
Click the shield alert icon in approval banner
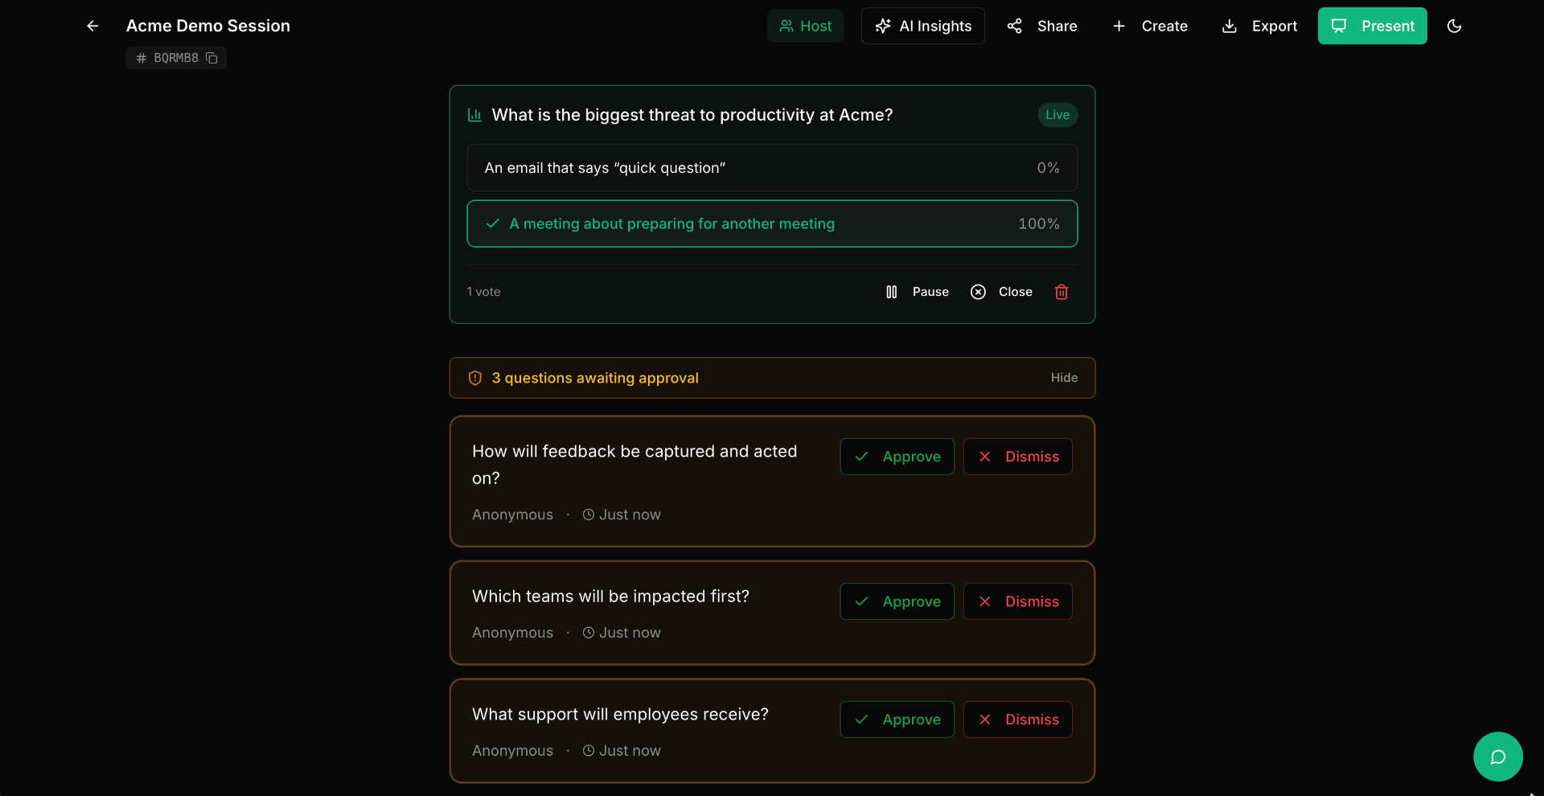point(475,378)
